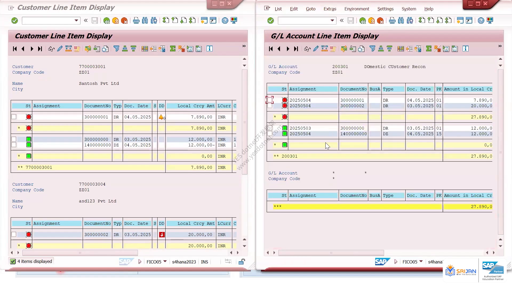Click G/L window horizontal scrollbar
This screenshot has width=512, height=288.
pyautogui.click(x=331, y=253)
